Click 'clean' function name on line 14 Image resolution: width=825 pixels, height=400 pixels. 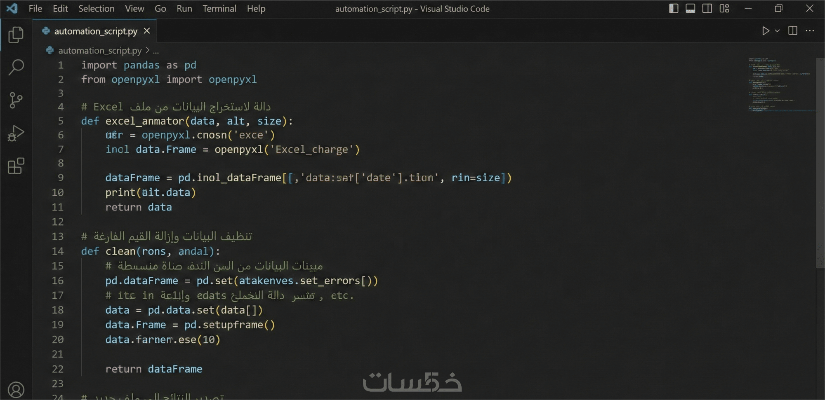pyautogui.click(x=120, y=251)
